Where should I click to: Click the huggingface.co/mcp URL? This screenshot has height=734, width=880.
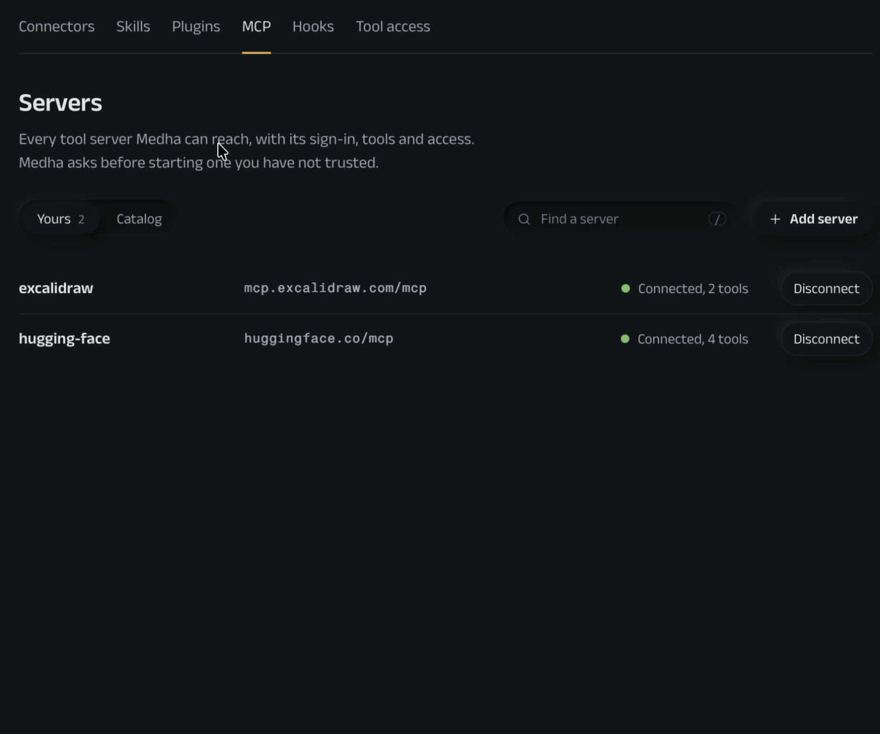point(319,339)
